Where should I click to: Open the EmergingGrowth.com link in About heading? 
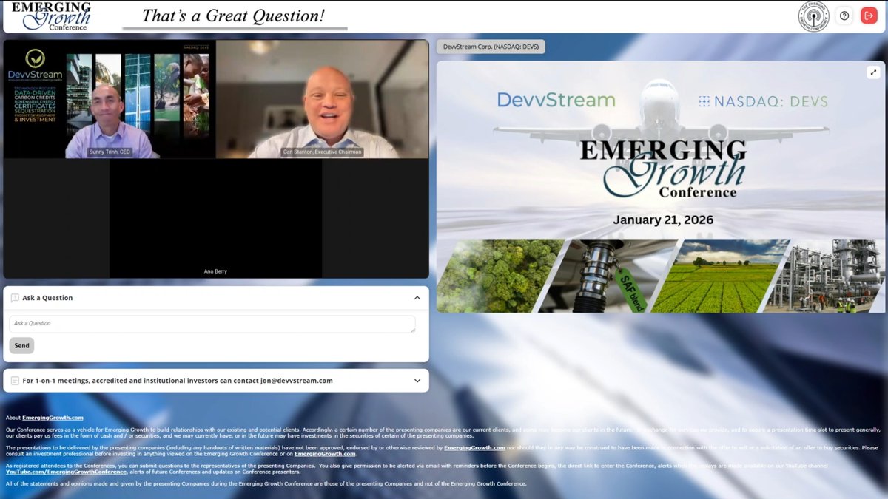[53, 418]
